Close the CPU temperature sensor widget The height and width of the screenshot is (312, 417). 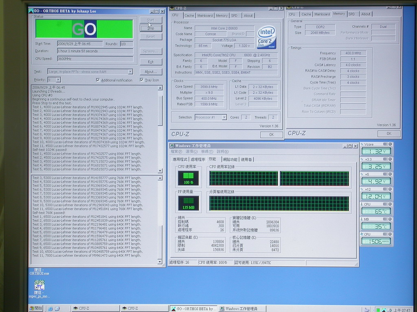390,204
